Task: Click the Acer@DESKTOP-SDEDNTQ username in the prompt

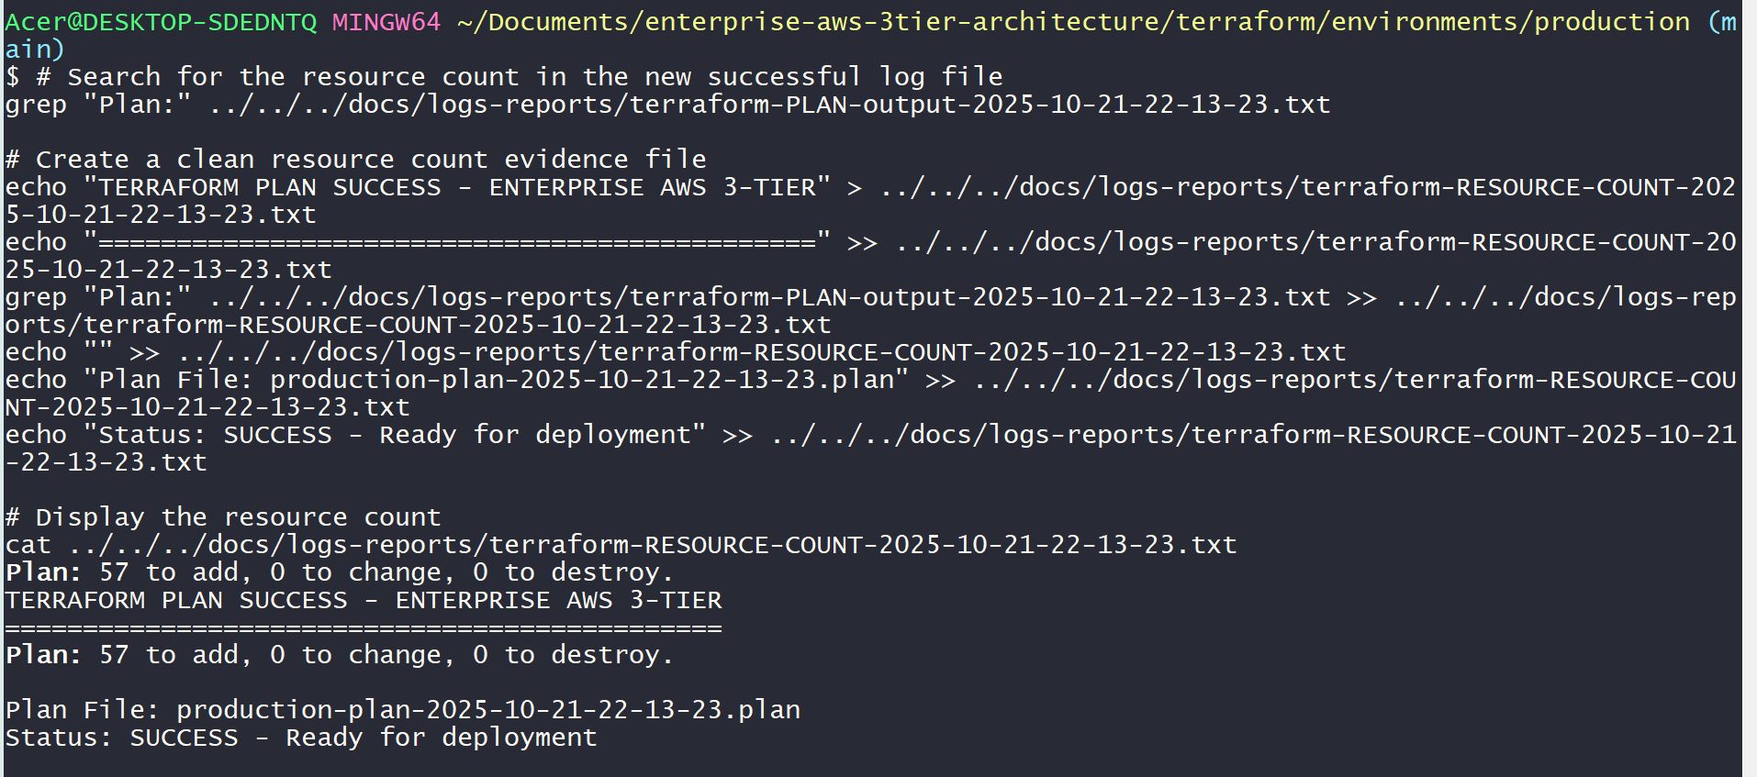Action: click(161, 21)
